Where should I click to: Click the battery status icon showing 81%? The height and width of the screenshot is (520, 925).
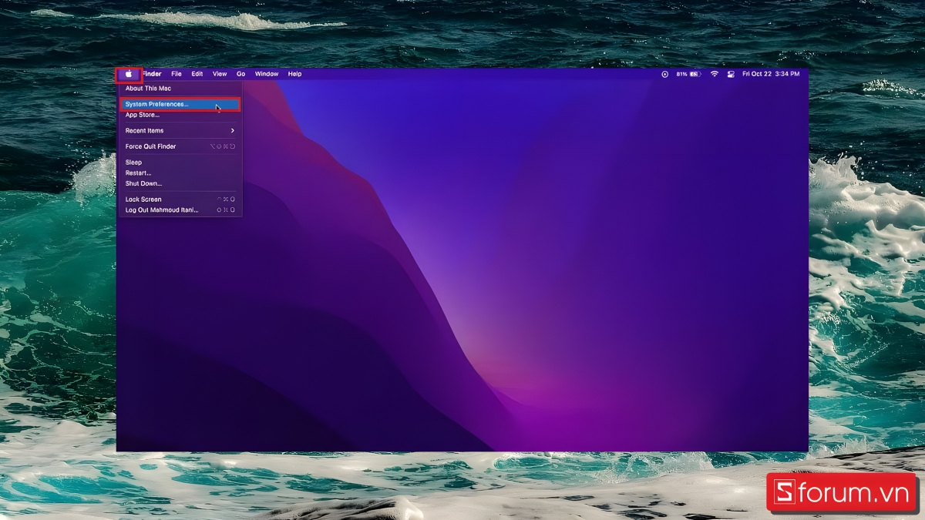688,74
